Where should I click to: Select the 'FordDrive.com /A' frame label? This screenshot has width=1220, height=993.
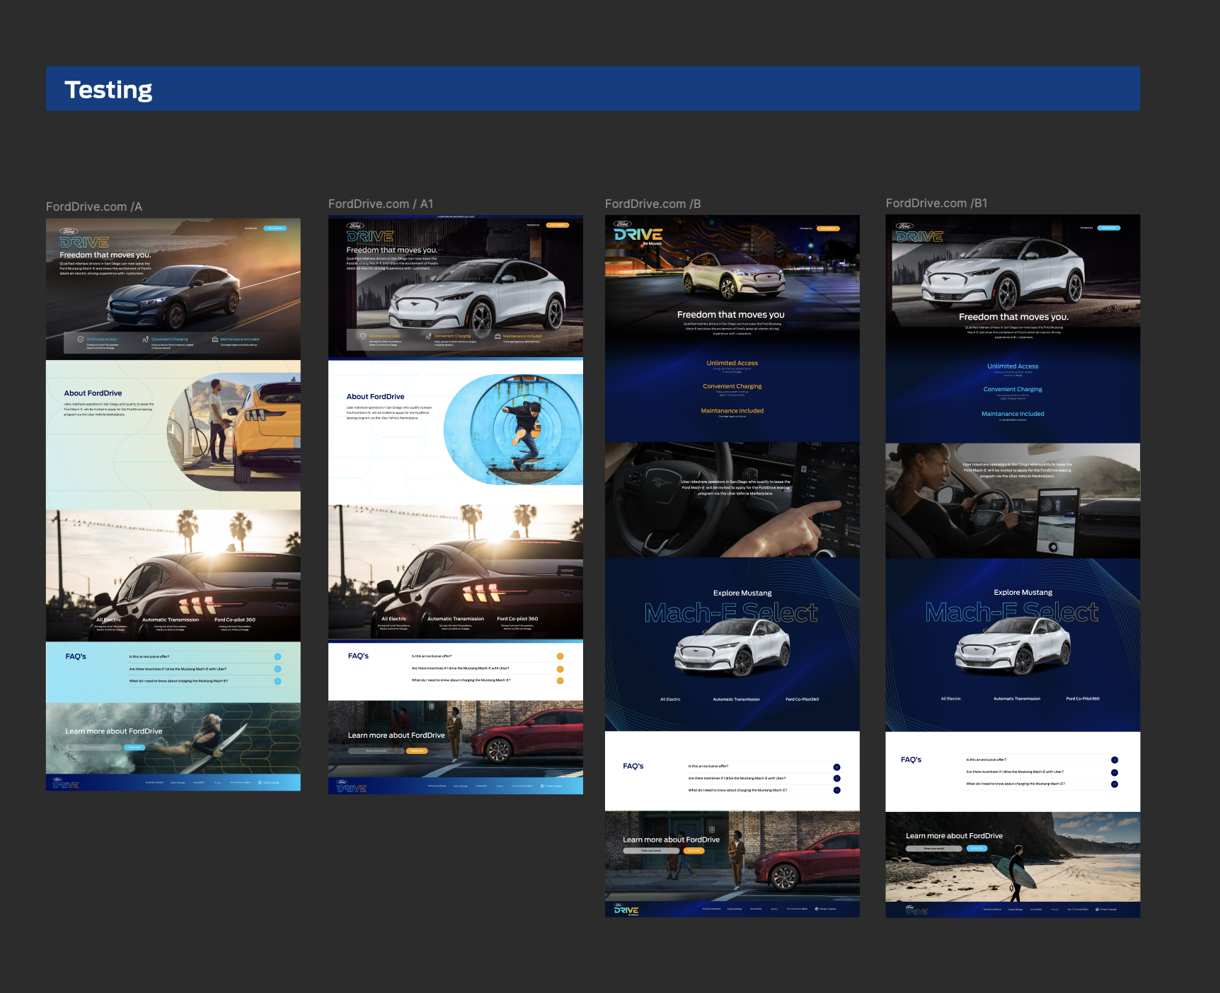(94, 207)
